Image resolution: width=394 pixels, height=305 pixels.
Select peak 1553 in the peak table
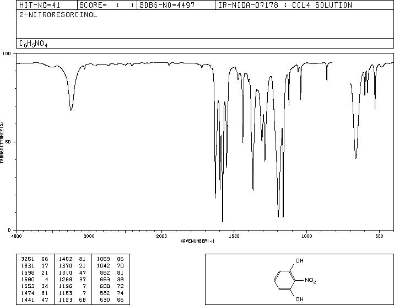click(x=28, y=286)
